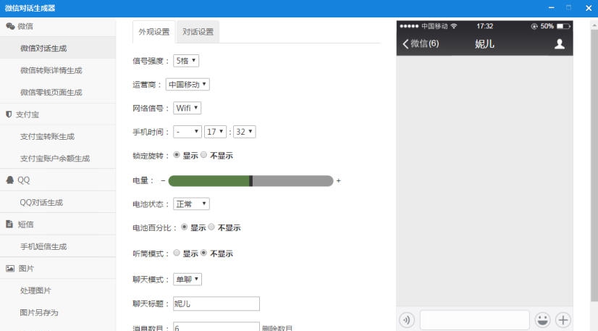The height and width of the screenshot is (331, 598).
Task: Click the 妮儿 title in the phone header
Action: [x=485, y=44]
